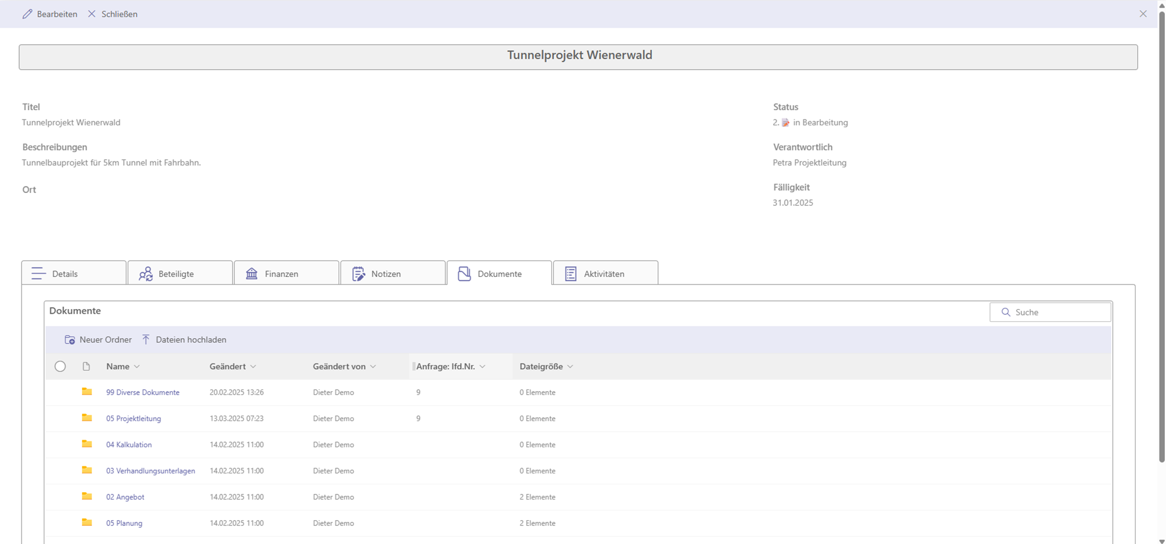Toggle the select-all circle in header row

click(x=60, y=367)
